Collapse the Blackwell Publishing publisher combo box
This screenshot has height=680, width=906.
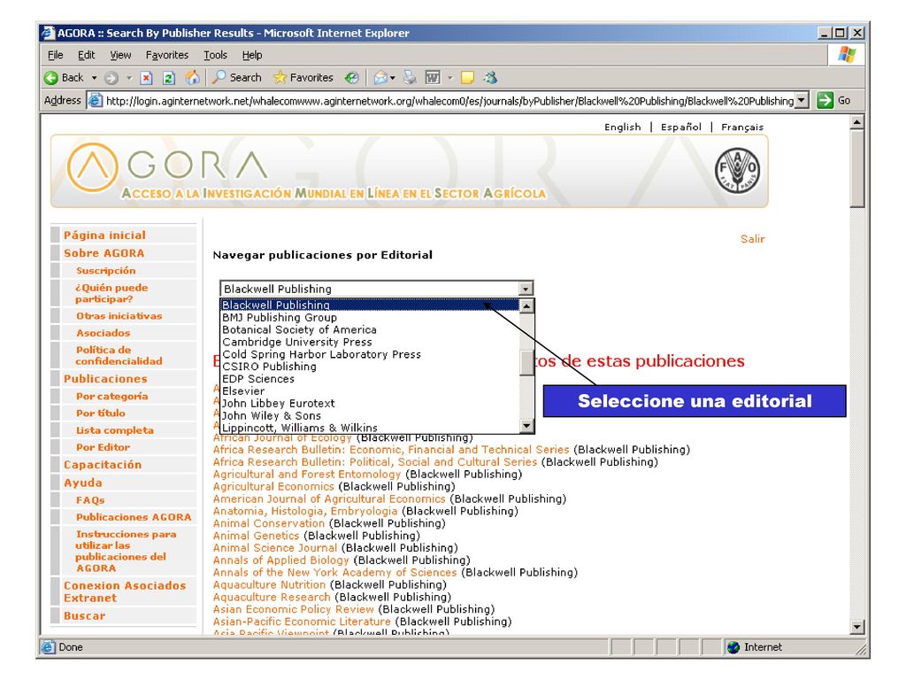point(526,289)
